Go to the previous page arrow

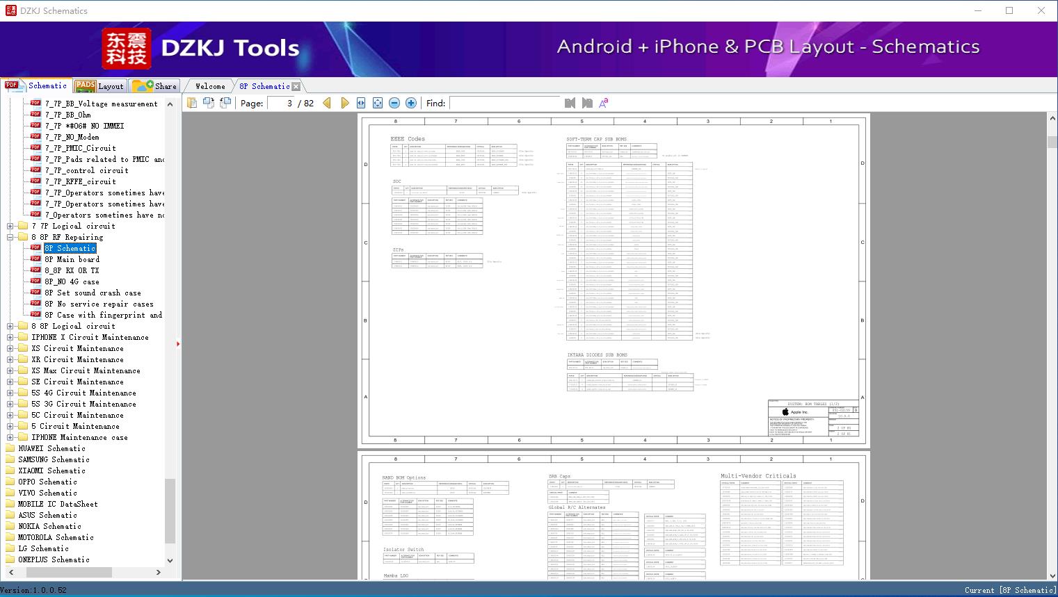[327, 103]
